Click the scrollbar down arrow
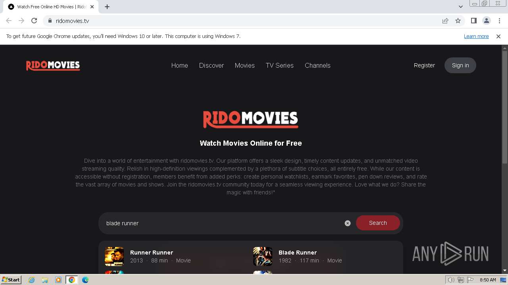The height and width of the screenshot is (285, 508). tap(504, 270)
